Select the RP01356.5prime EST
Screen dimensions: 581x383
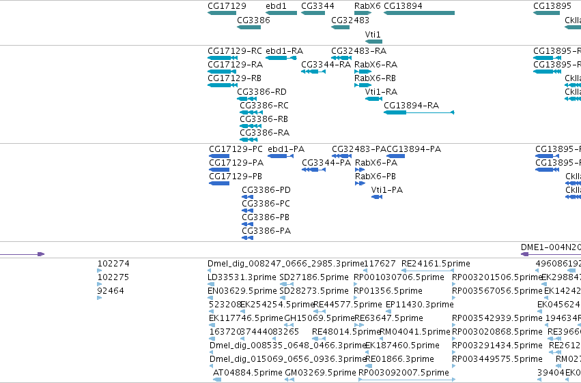pyautogui.click(x=356, y=298)
